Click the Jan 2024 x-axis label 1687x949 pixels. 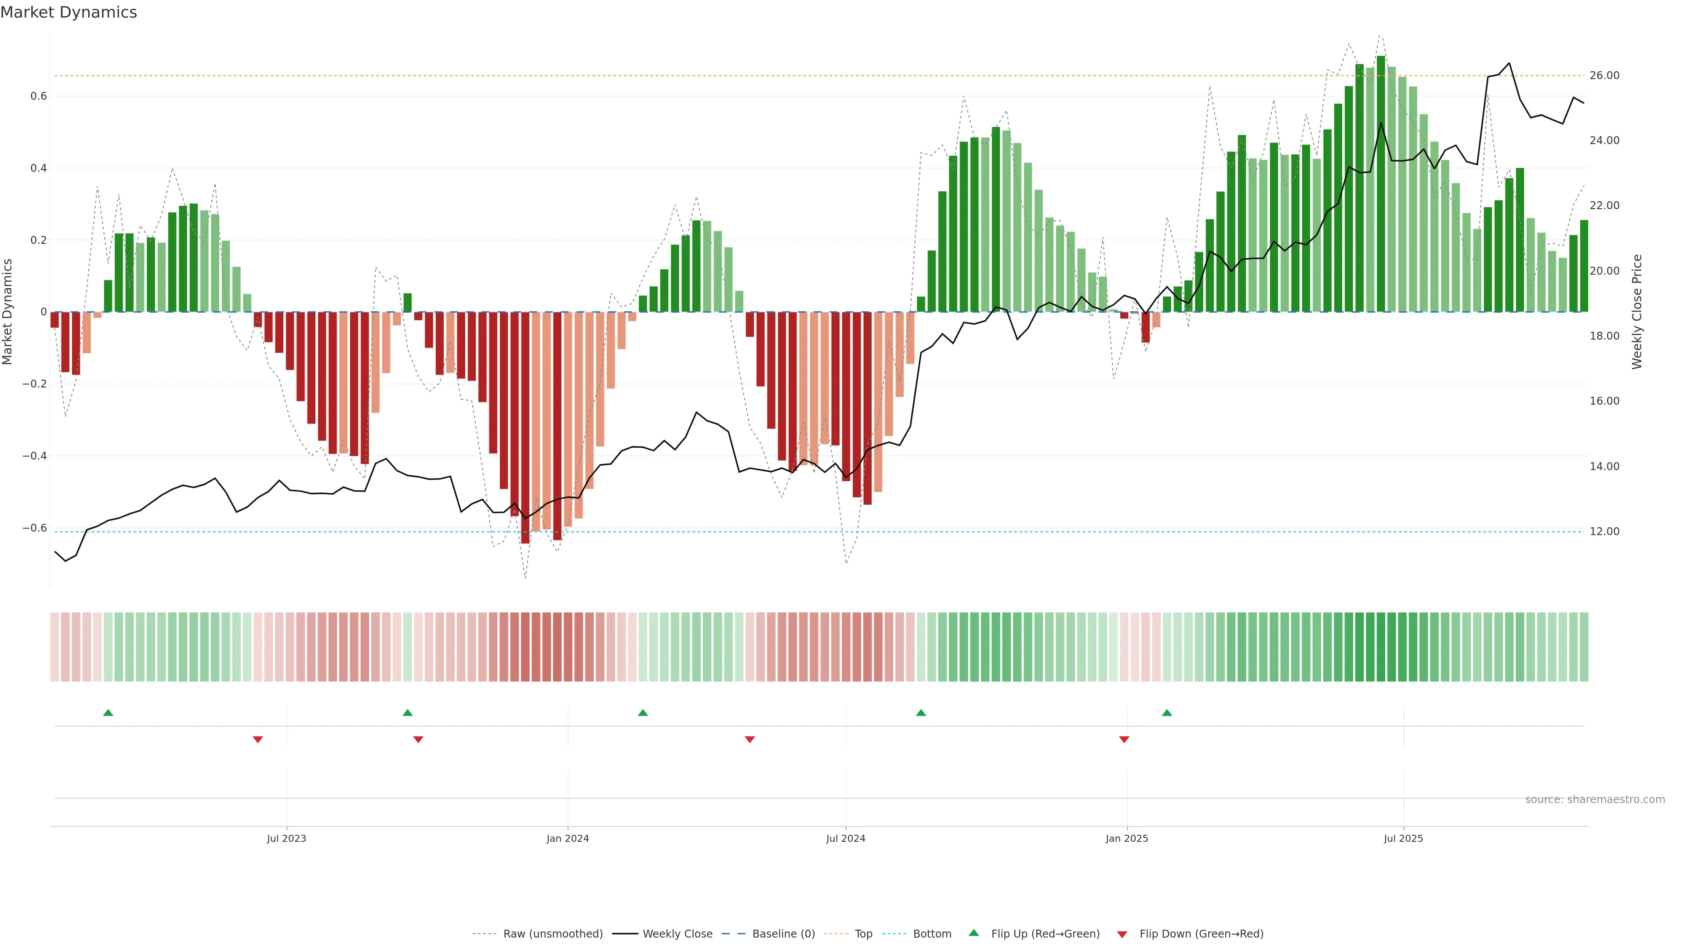click(x=568, y=838)
